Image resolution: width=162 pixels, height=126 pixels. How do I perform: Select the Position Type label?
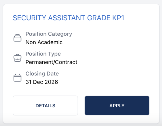tap(43, 54)
